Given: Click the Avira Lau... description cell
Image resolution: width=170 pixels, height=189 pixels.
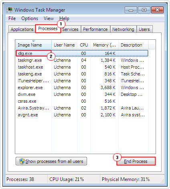Looking at the screenshot, I should click(x=132, y=108).
